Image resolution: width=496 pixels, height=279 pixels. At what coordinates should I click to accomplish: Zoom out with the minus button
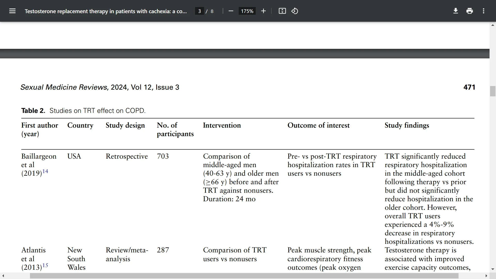point(231,11)
